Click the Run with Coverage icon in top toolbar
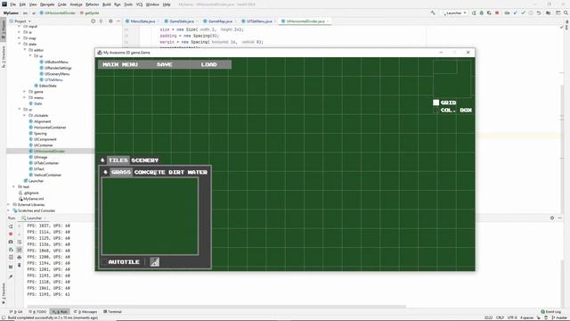The width and height of the screenshot is (570, 321). 489,12
